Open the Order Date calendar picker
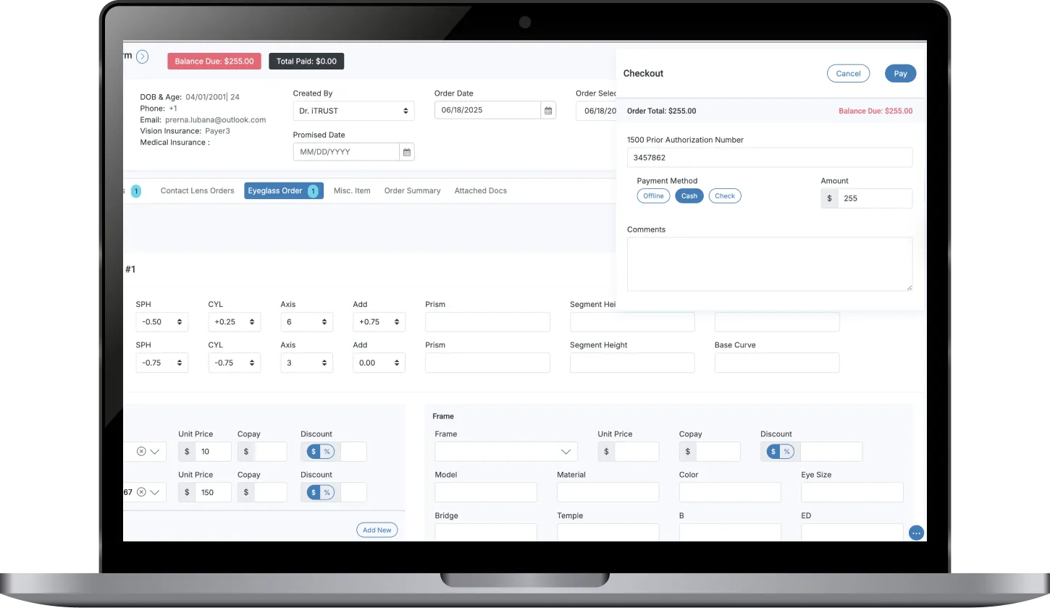Image resolution: width=1050 pixels, height=608 pixels. click(548, 111)
